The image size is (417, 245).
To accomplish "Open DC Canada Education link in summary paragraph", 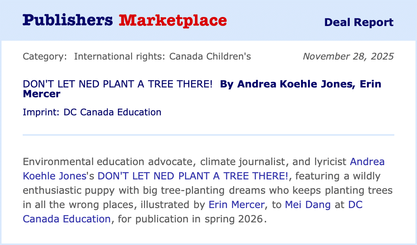I will (67, 219).
